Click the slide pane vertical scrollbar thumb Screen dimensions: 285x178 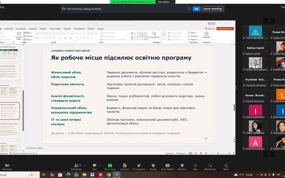pos(234,108)
